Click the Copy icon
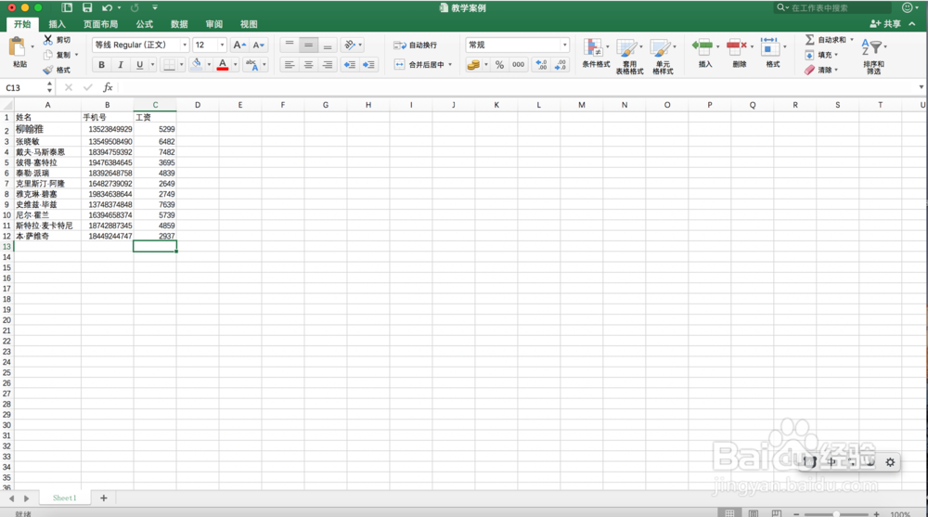 point(48,55)
